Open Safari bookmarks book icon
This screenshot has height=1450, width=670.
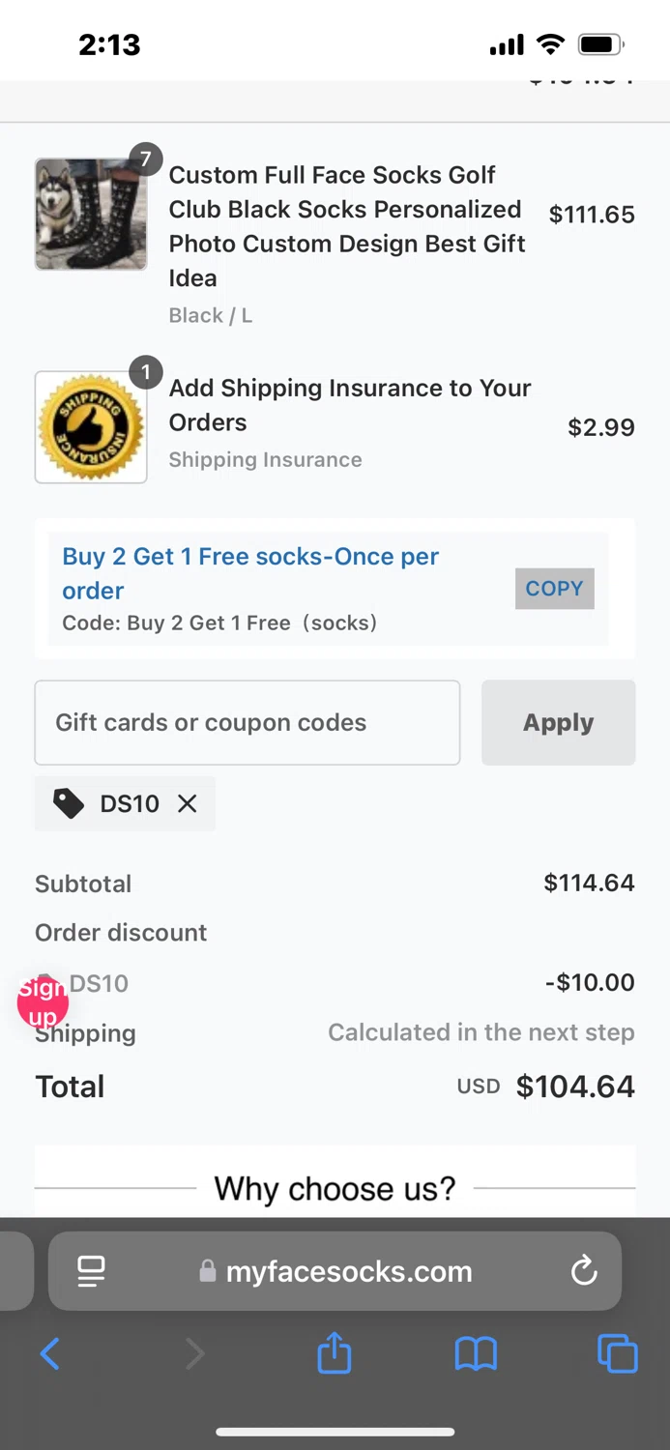[x=476, y=1353]
